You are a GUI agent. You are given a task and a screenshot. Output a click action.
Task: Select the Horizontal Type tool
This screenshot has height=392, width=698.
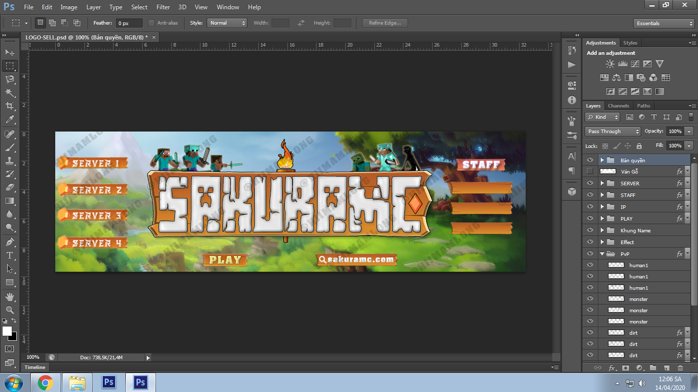(10, 255)
